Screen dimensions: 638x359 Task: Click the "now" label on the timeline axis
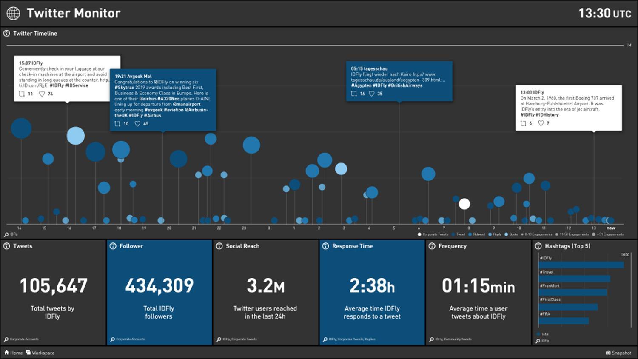pyautogui.click(x=611, y=228)
